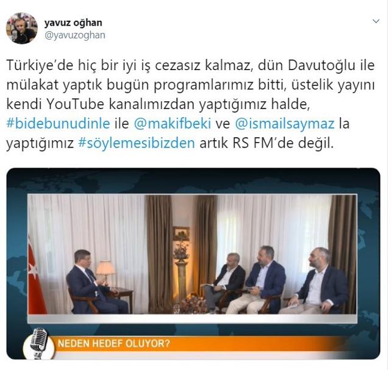Click the framed painting in the photo
This screenshot has width=392, height=370.
click(x=181, y=233)
